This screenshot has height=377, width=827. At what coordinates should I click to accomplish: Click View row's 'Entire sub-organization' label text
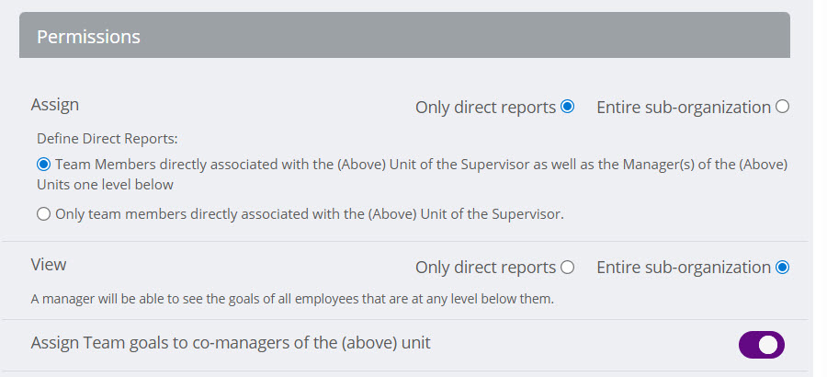click(x=684, y=268)
